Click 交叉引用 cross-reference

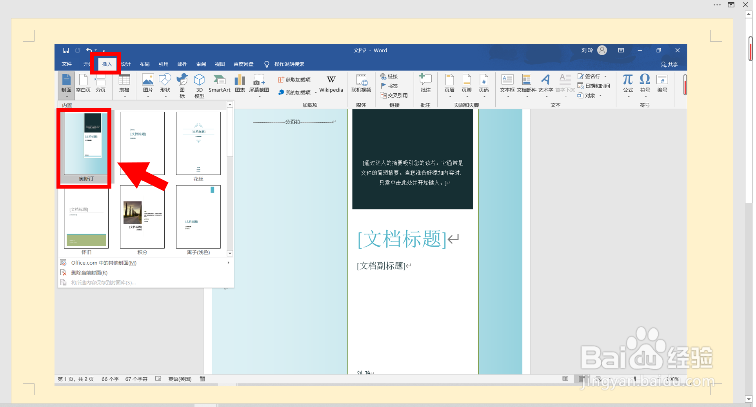point(394,95)
